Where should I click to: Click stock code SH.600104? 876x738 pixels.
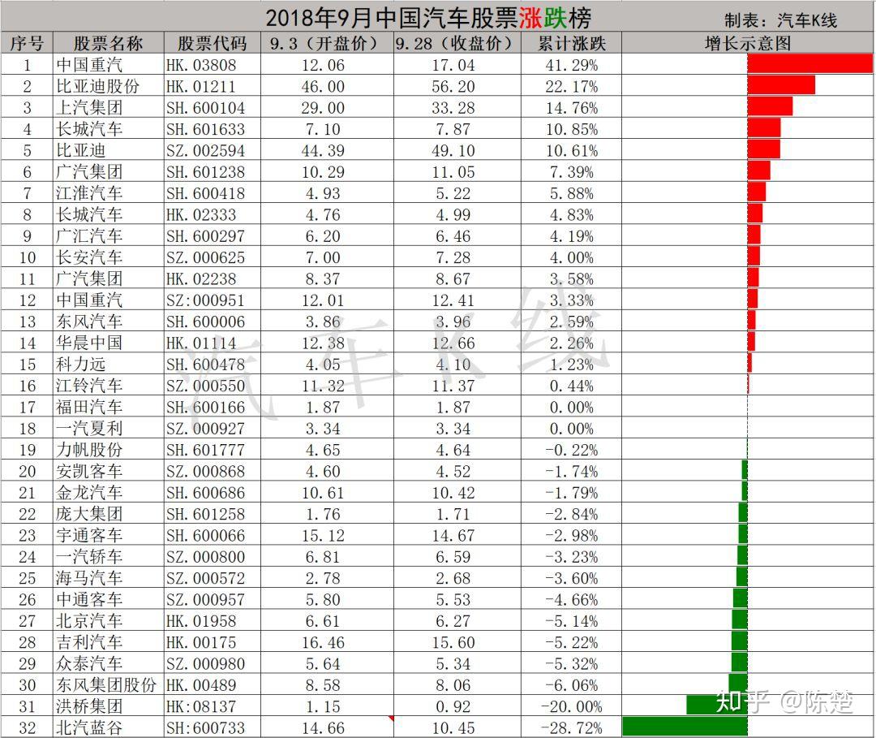(x=205, y=107)
